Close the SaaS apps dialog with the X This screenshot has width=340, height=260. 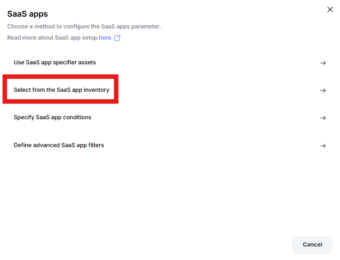330,9
